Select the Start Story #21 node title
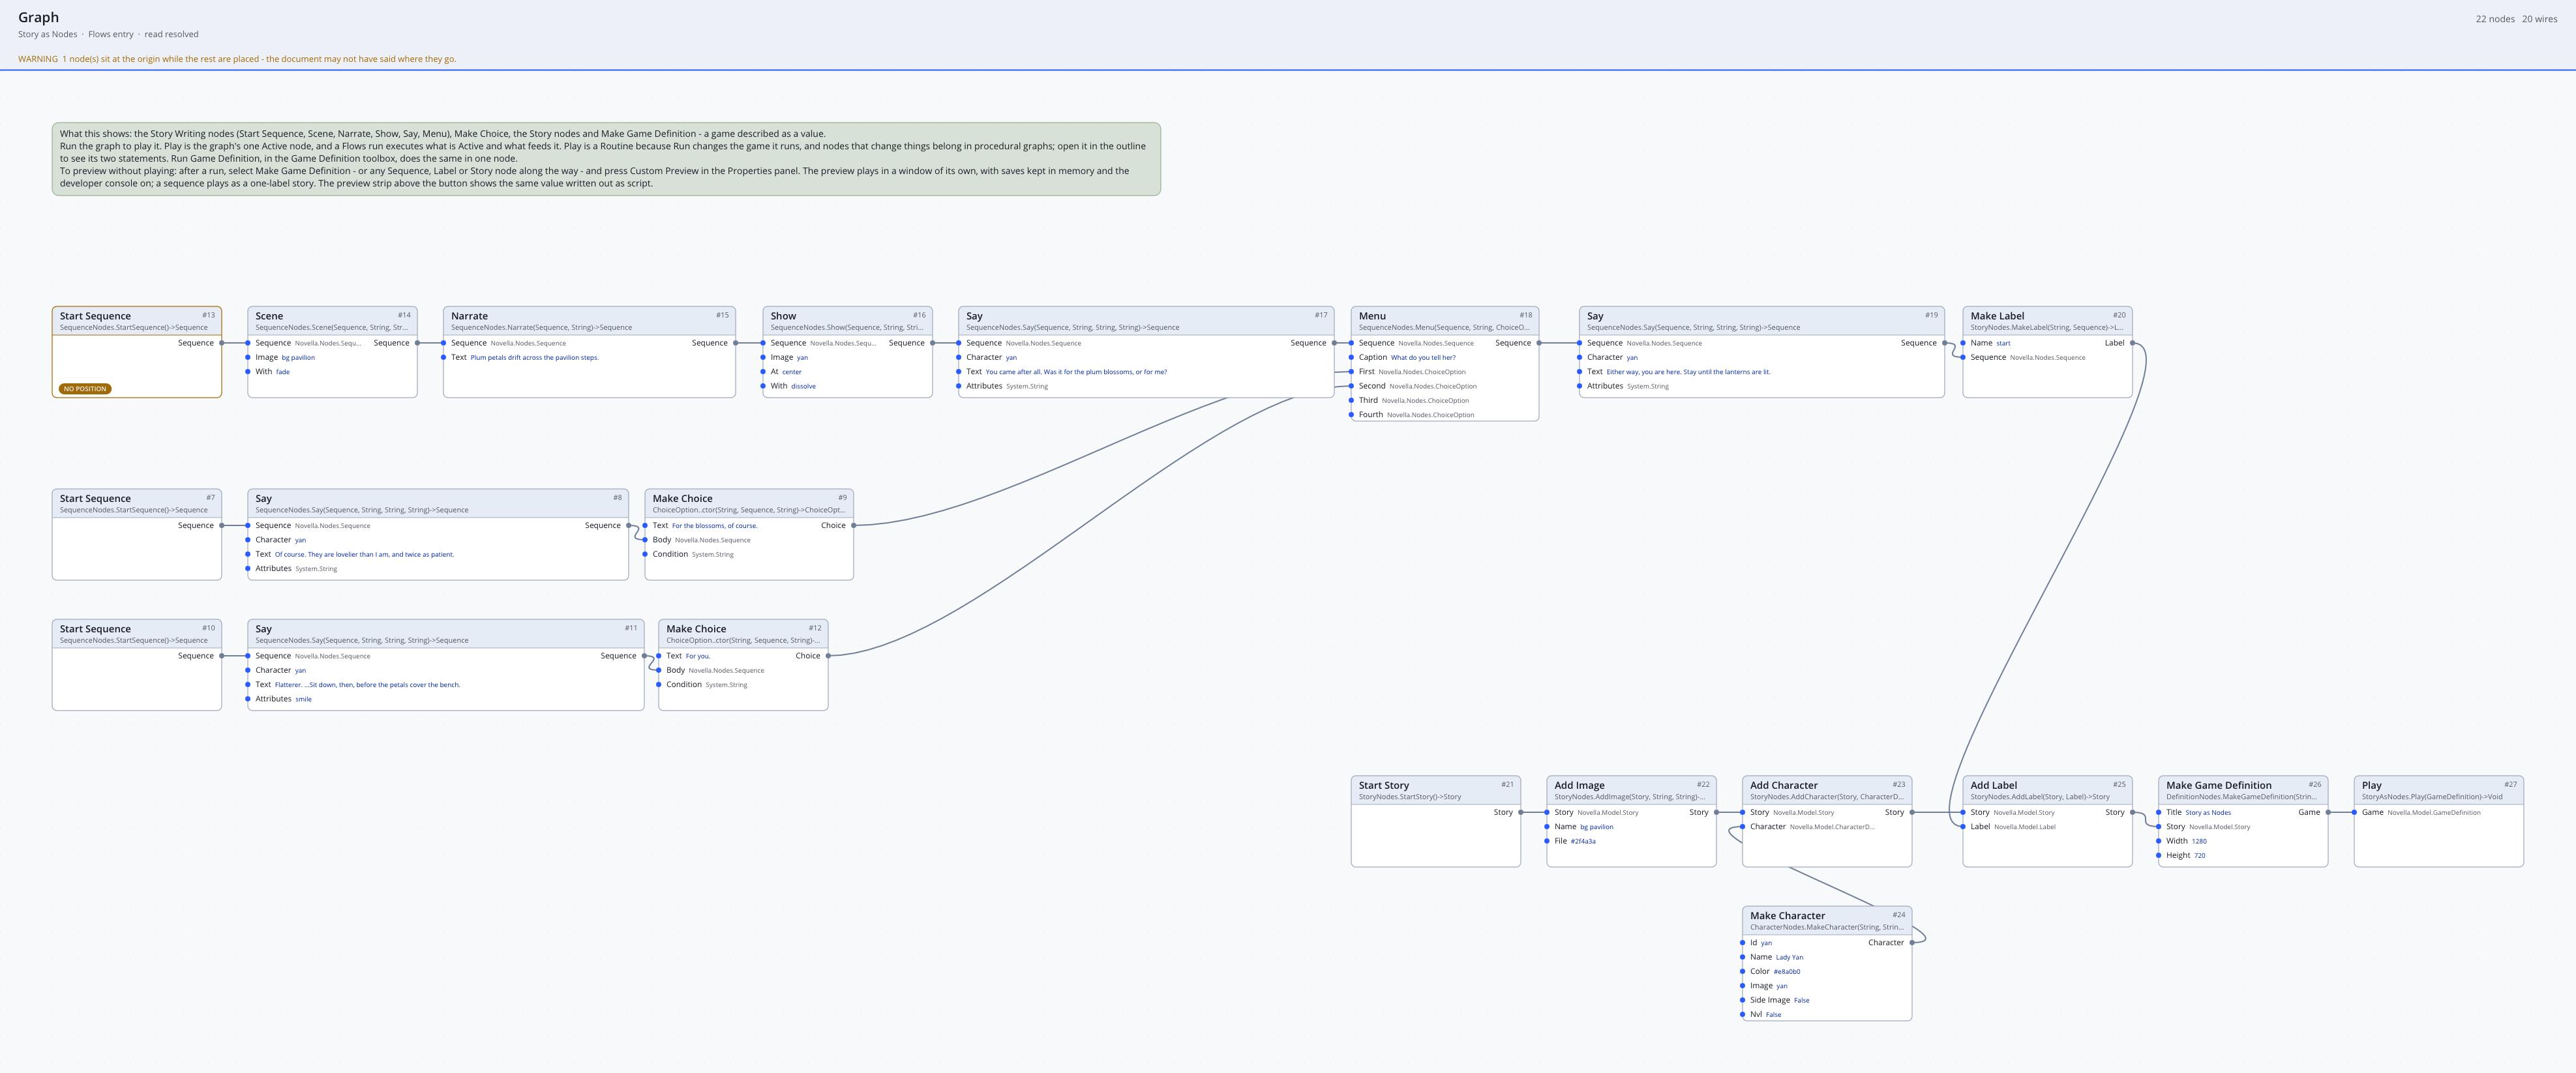 pyautogui.click(x=1383, y=785)
